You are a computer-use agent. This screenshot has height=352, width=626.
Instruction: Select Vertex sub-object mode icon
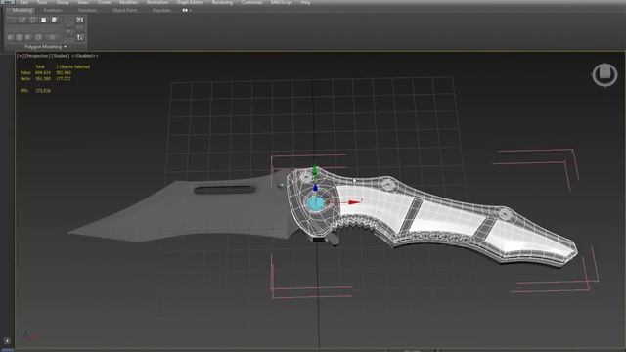tap(11, 20)
